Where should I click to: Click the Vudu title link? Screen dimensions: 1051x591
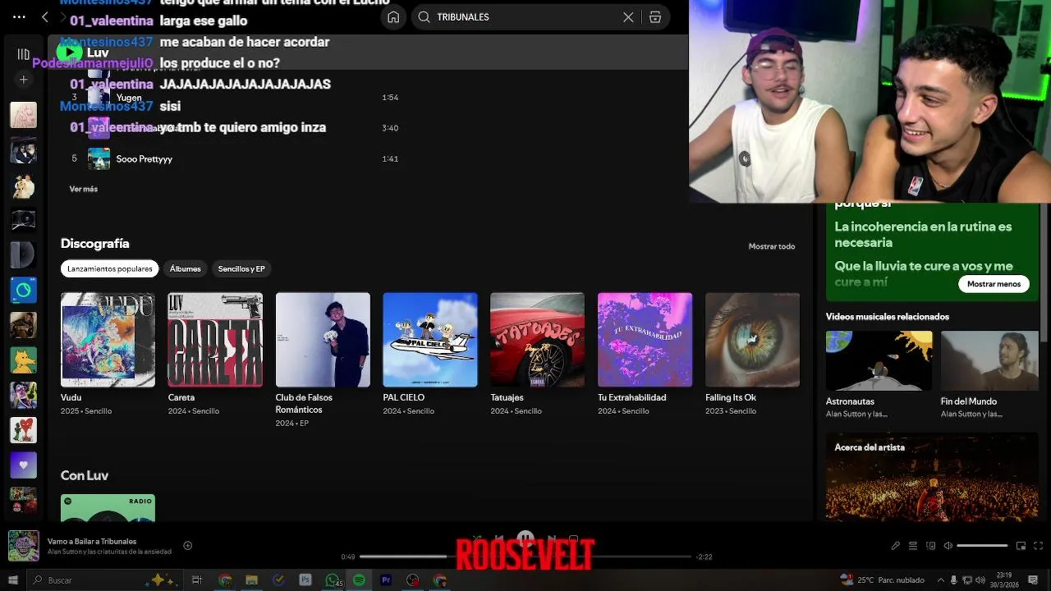click(x=71, y=397)
